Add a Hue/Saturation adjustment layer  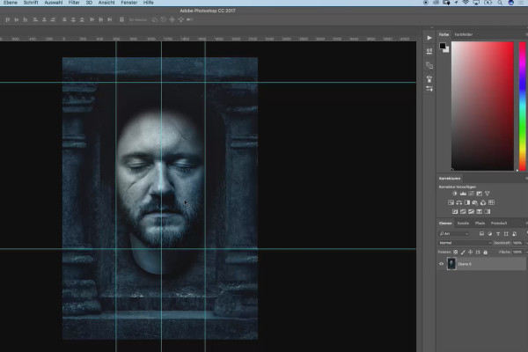451,202
